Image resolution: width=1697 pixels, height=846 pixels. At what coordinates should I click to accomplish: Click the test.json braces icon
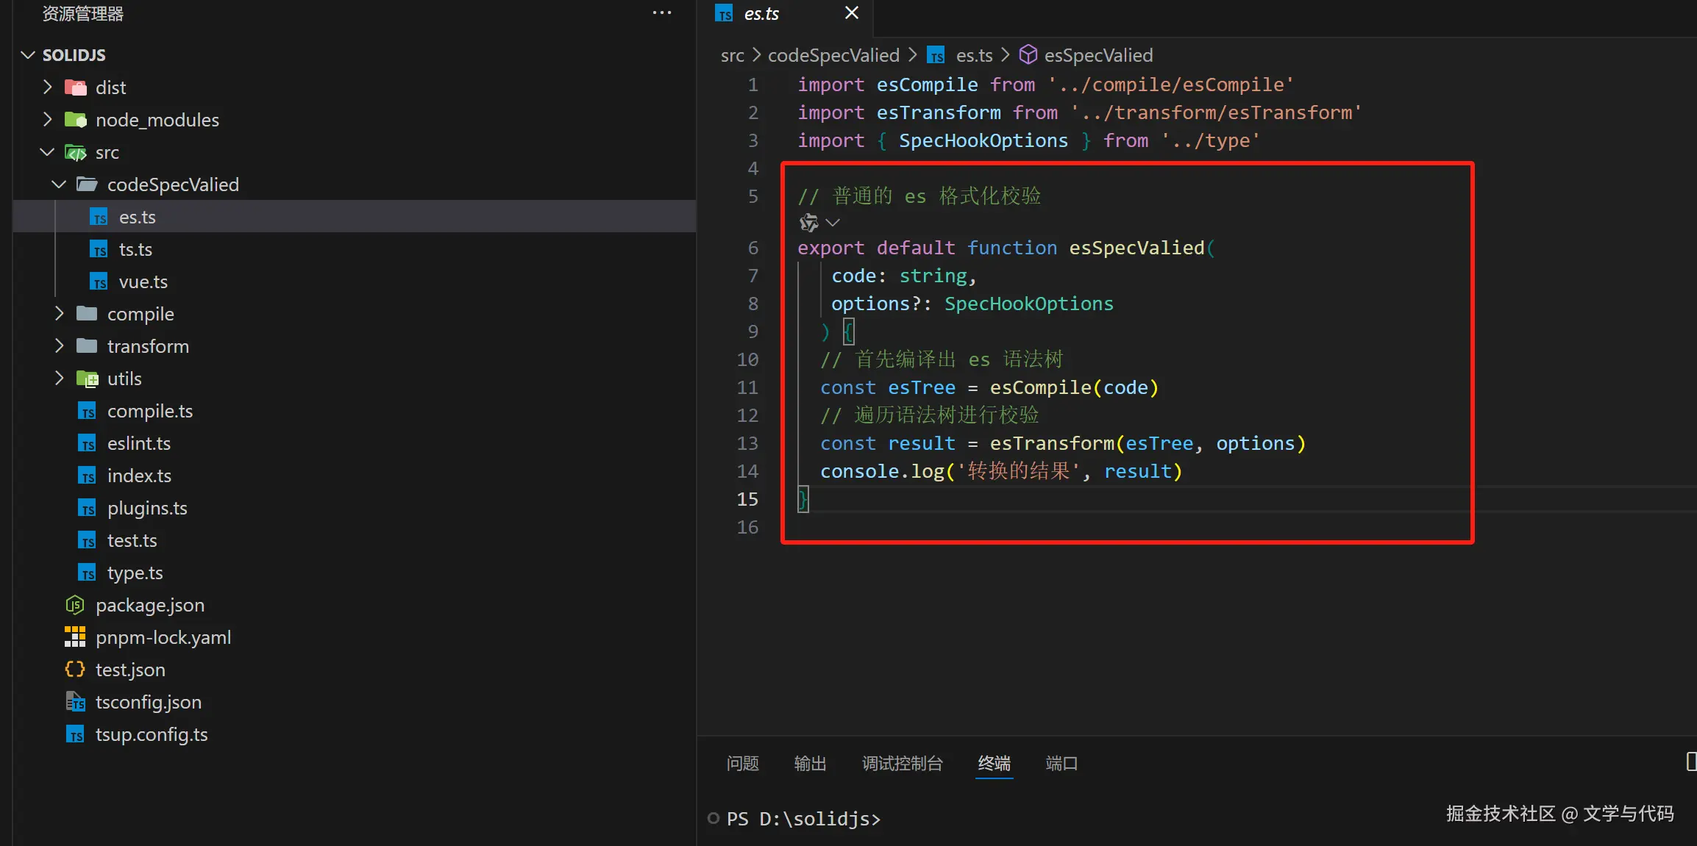[x=75, y=670]
